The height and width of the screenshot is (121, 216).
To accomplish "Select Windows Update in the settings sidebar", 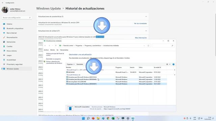I will (x=17, y=69).
